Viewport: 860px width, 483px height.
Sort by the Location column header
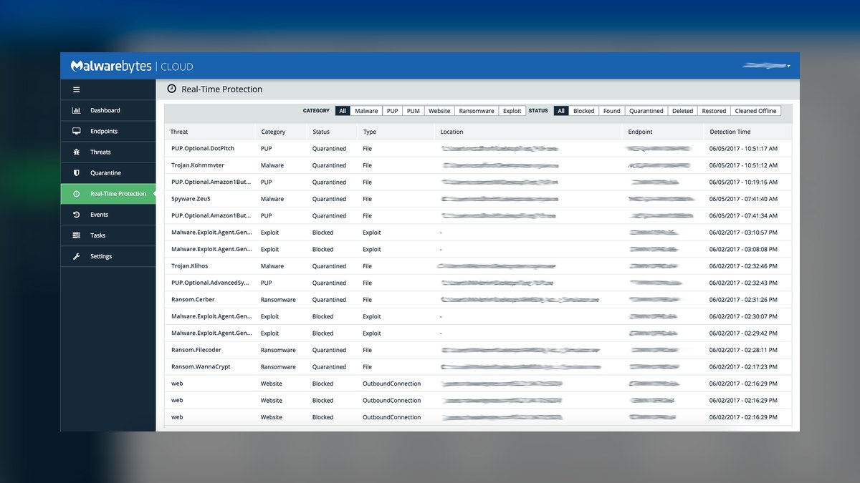point(451,132)
